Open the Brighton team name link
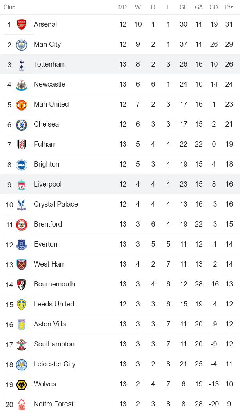 pos(46,164)
